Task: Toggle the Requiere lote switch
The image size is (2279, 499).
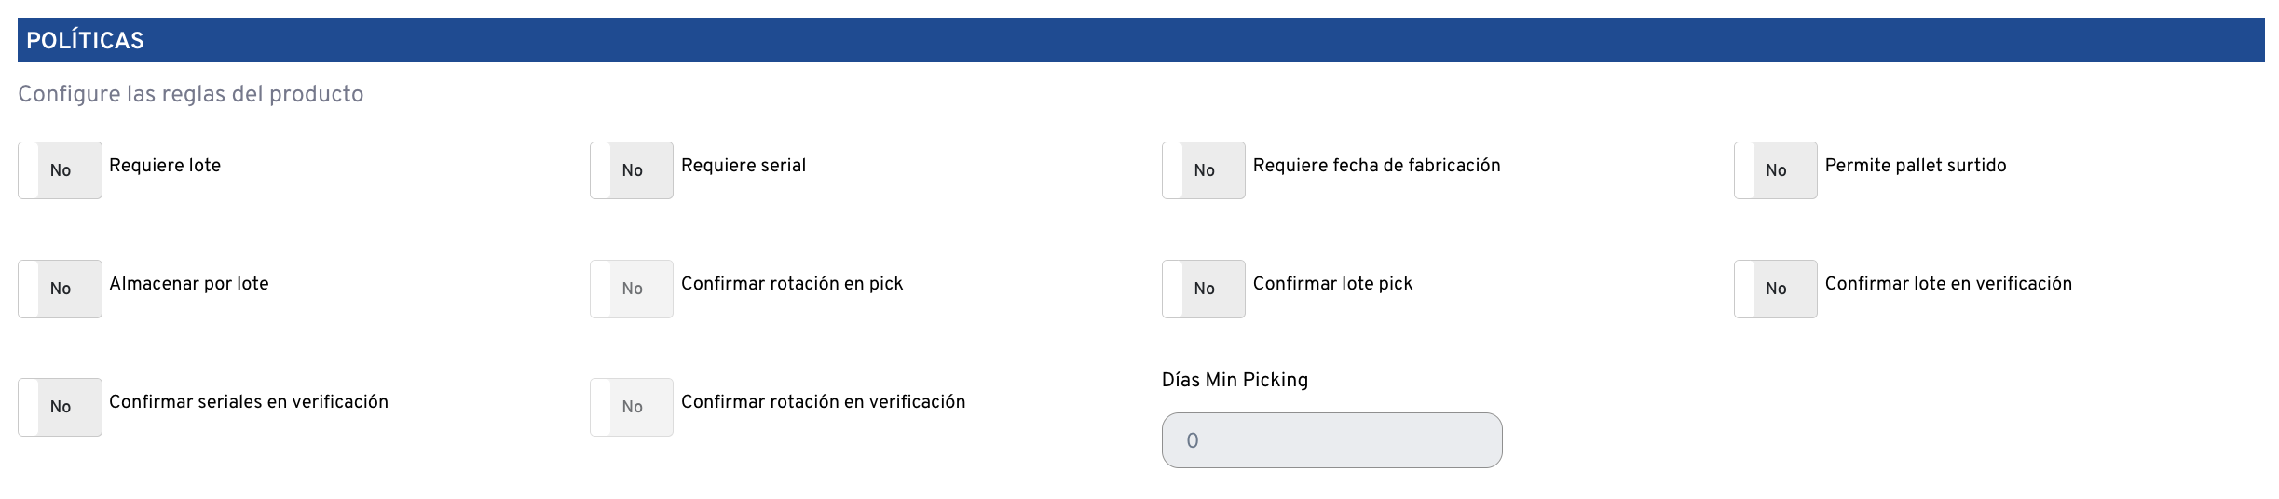Action: [60, 170]
